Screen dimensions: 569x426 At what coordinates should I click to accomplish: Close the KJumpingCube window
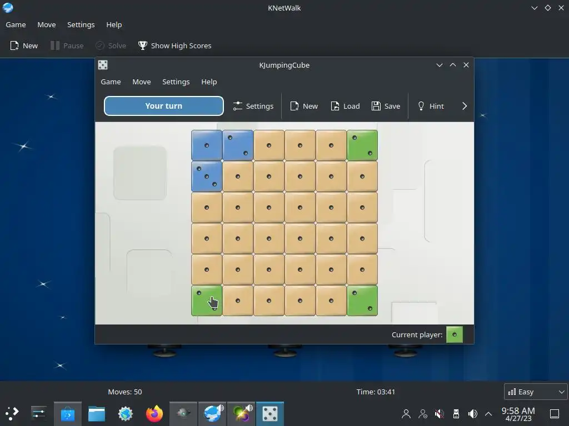[x=466, y=65]
